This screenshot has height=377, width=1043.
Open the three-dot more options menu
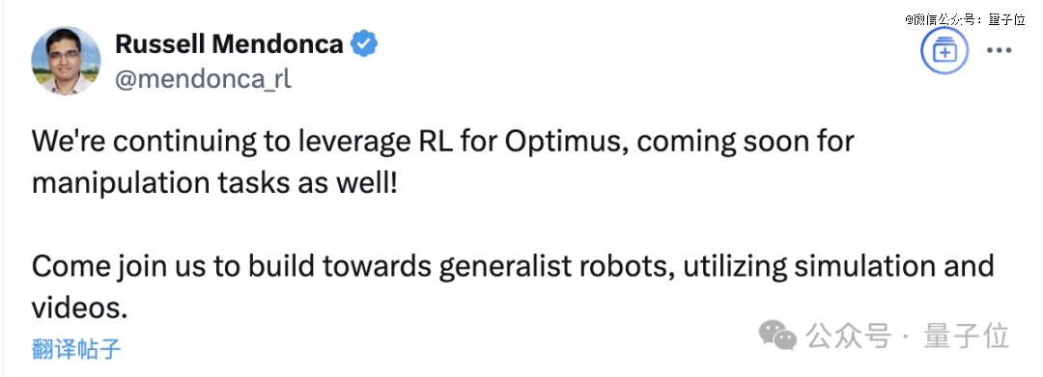click(x=999, y=50)
